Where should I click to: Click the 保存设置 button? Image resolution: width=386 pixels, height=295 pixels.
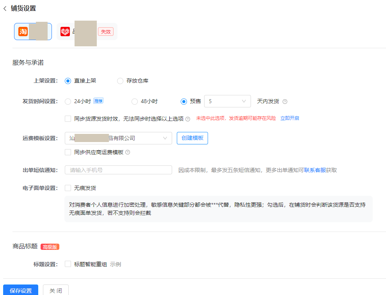pos(21,290)
